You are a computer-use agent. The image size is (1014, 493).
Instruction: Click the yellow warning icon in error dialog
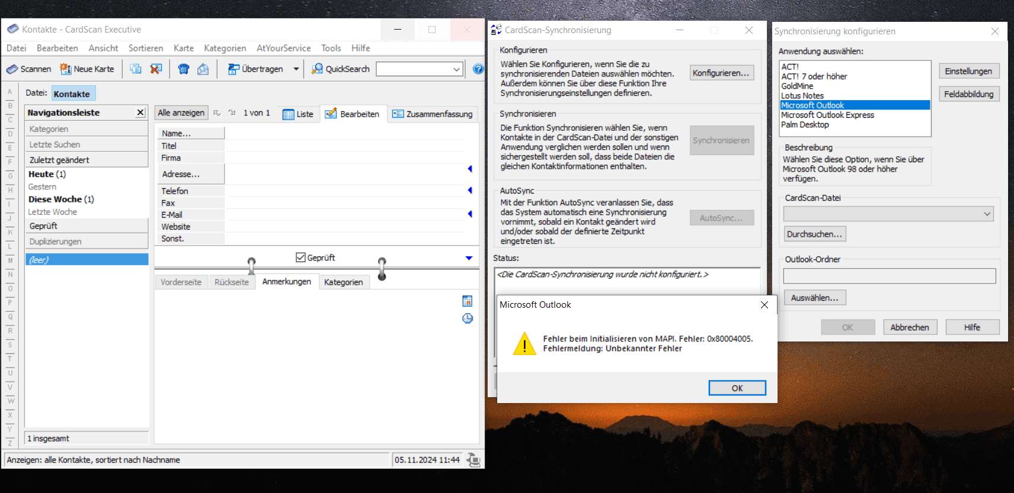coord(524,344)
